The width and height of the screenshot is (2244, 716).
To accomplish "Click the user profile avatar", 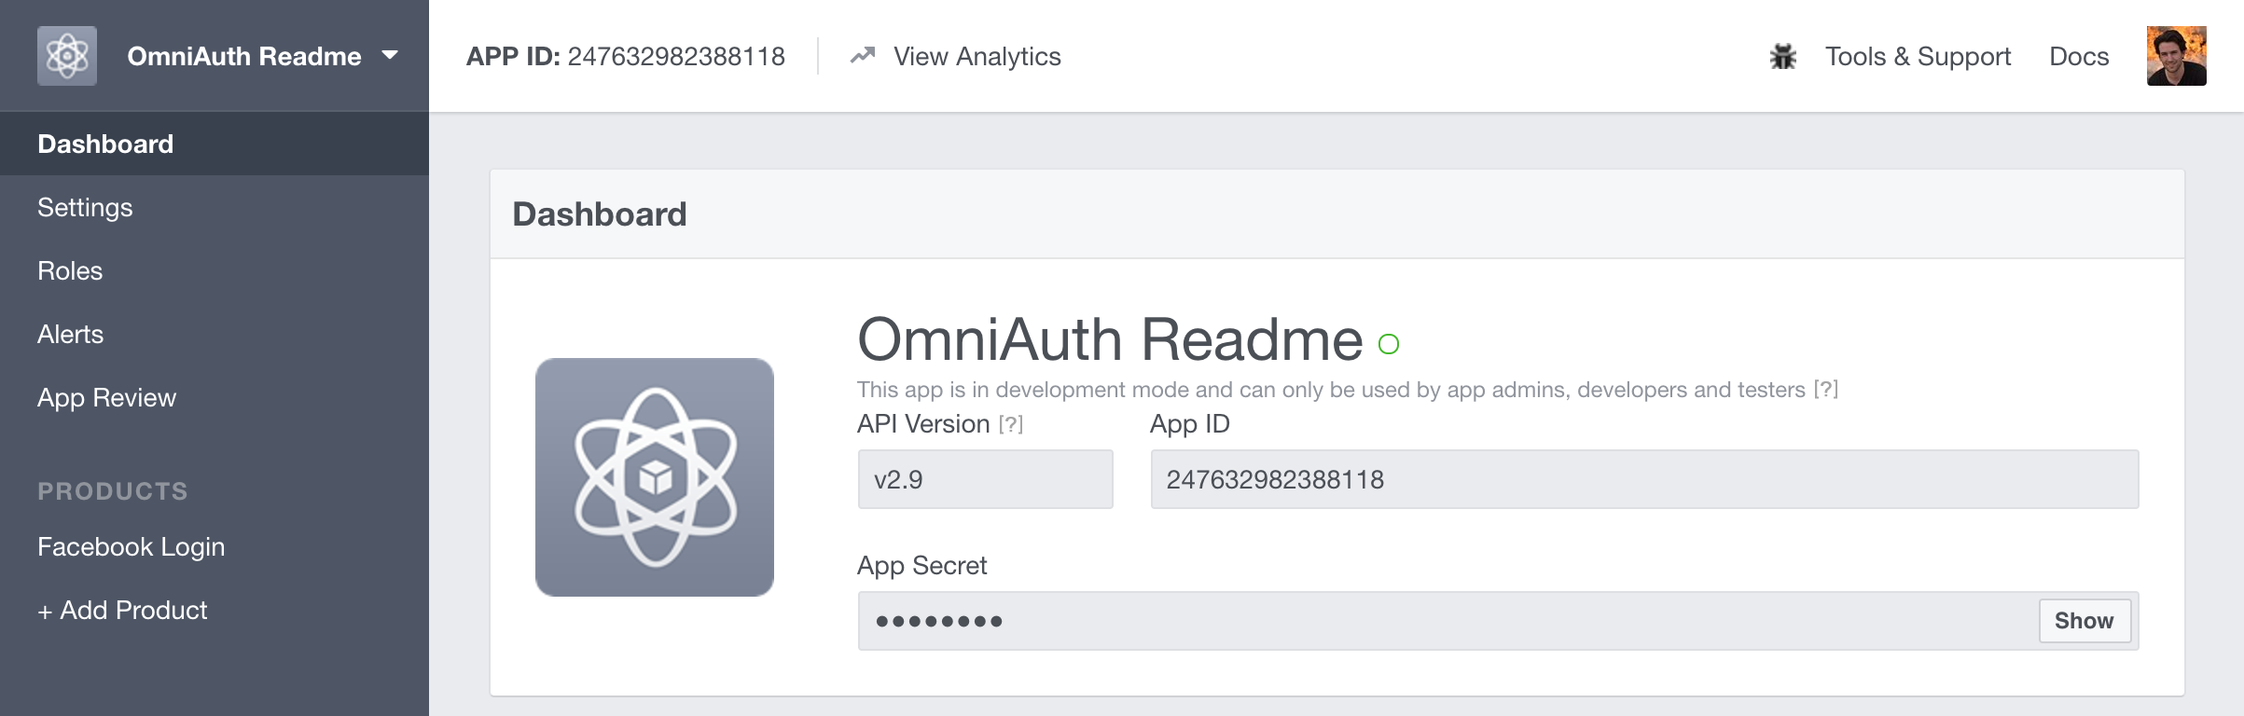I will (x=2176, y=56).
